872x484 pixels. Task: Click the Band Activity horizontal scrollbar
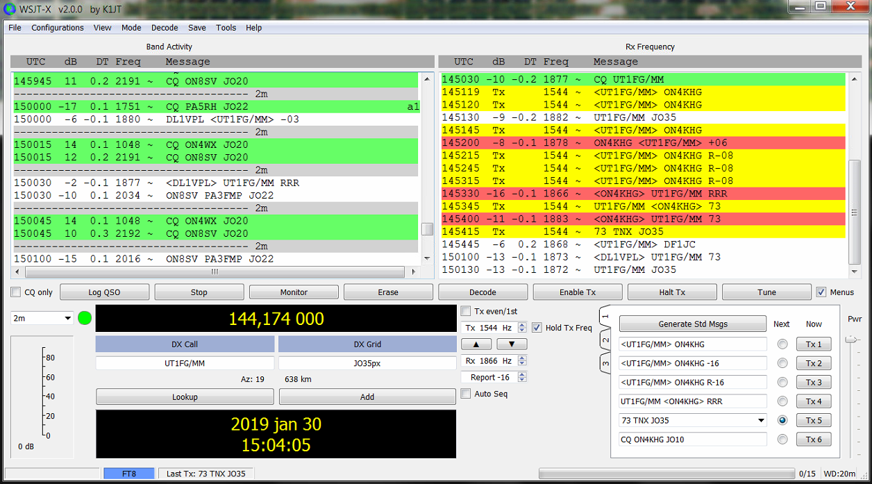[x=215, y=272]
